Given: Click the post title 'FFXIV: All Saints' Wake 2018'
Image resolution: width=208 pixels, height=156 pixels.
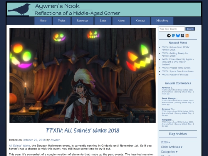Looking at the screenshot, I should pos(82,131).
